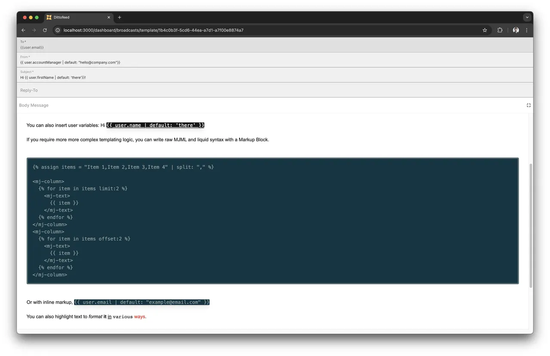This screenshot has width=550, height=356.
Task: Exit fullscreen Body Message editor icon
Action: [529, 105]
